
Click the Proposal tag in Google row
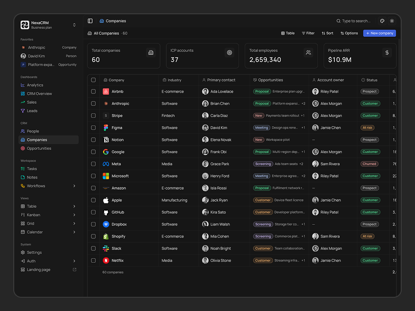(x=262, y=152)
